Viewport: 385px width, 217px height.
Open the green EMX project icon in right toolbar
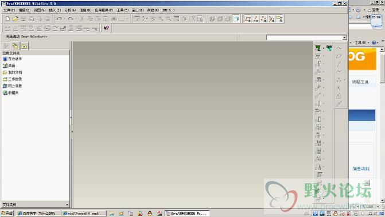coord(318,48)
